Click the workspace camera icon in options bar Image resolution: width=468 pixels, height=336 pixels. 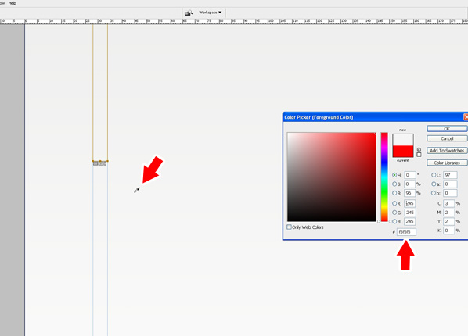click(x=189, y=13)
